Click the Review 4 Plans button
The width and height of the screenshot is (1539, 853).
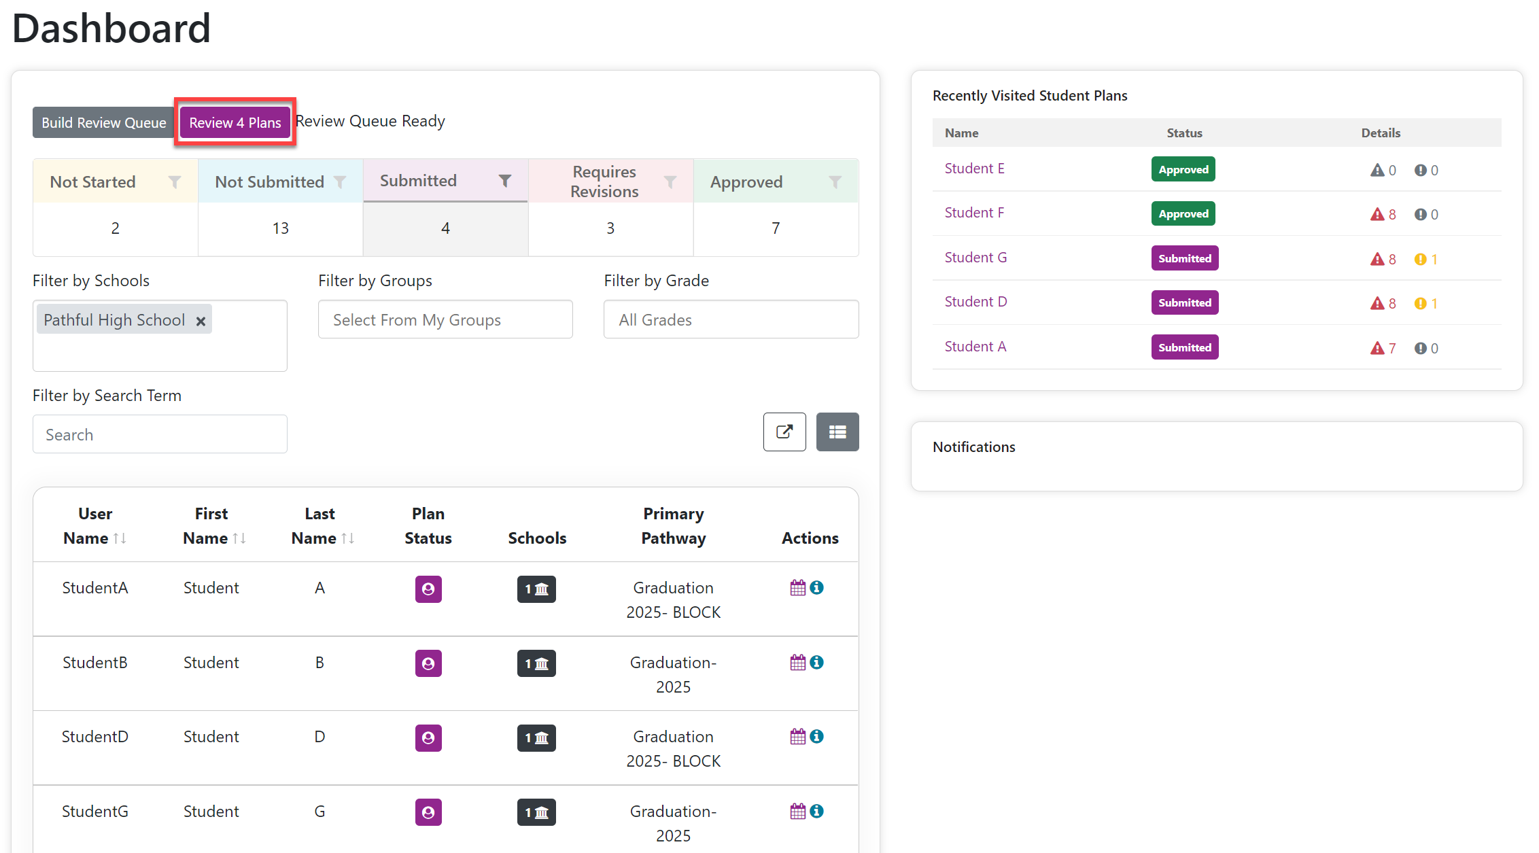click(x=235, y=122)
